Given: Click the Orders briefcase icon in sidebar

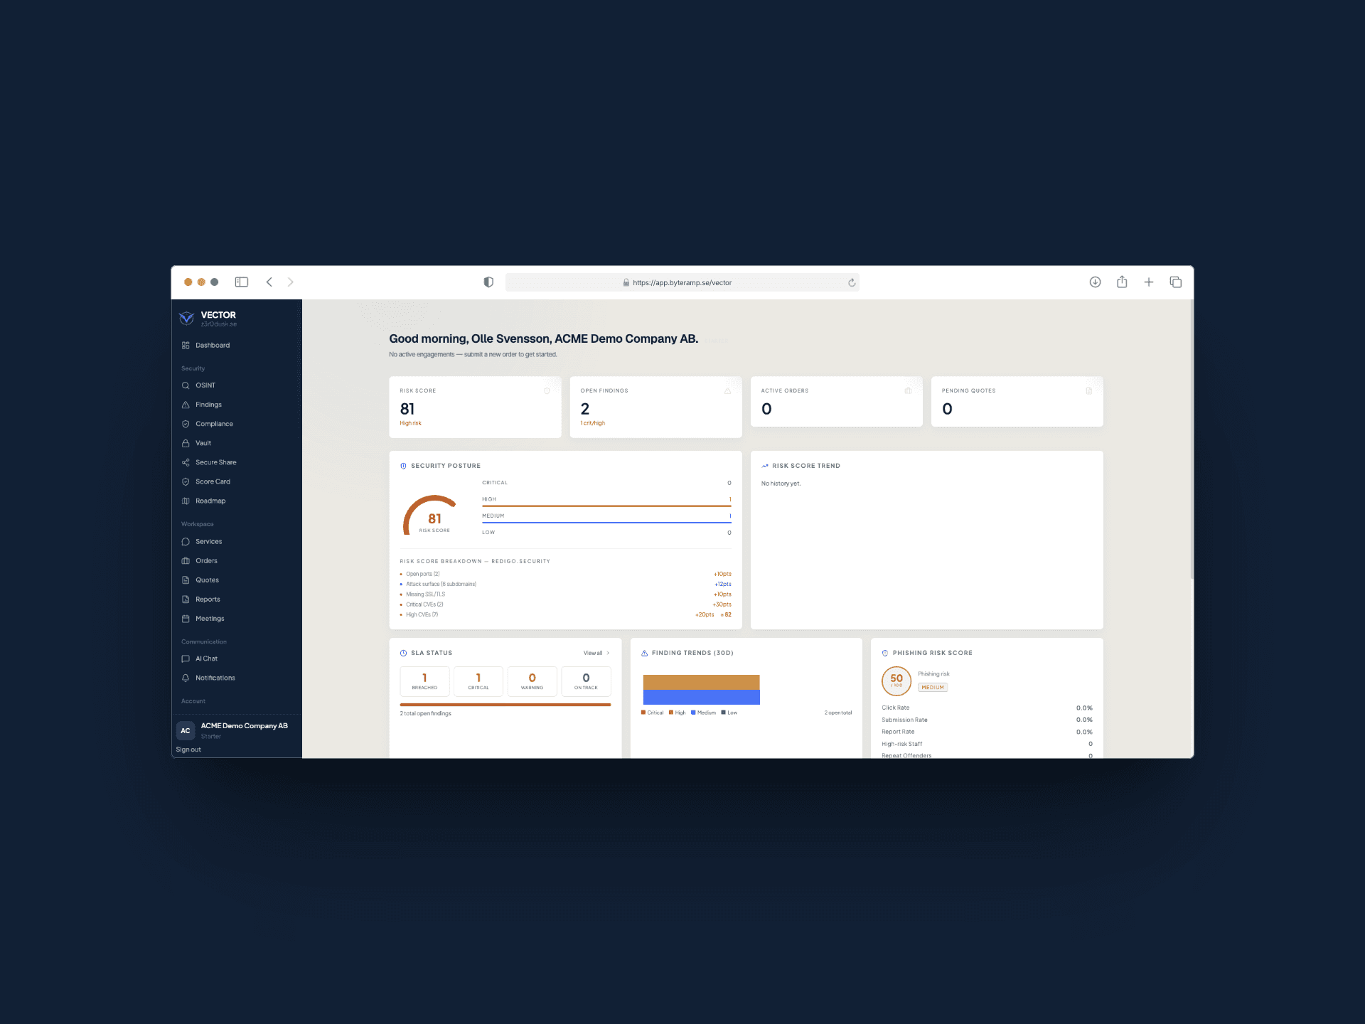Looking at the screenshot, I should [186, 561].
